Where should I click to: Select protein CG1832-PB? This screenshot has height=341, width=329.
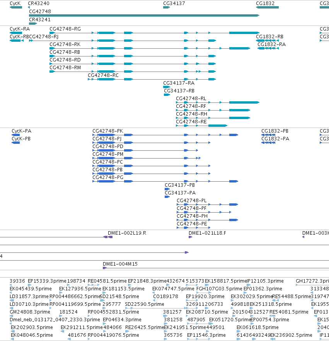tap(275, 131)
